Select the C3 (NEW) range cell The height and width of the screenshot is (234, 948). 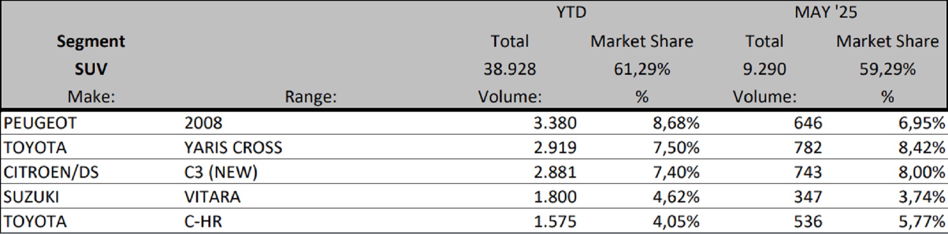221,172
